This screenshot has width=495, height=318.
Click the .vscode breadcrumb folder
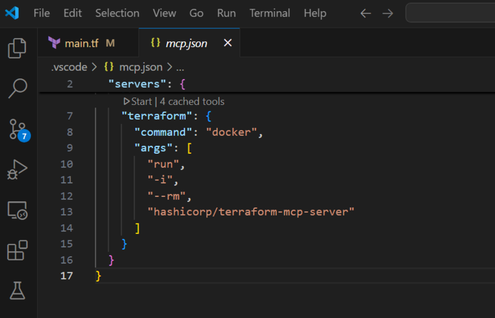[69, 67]
